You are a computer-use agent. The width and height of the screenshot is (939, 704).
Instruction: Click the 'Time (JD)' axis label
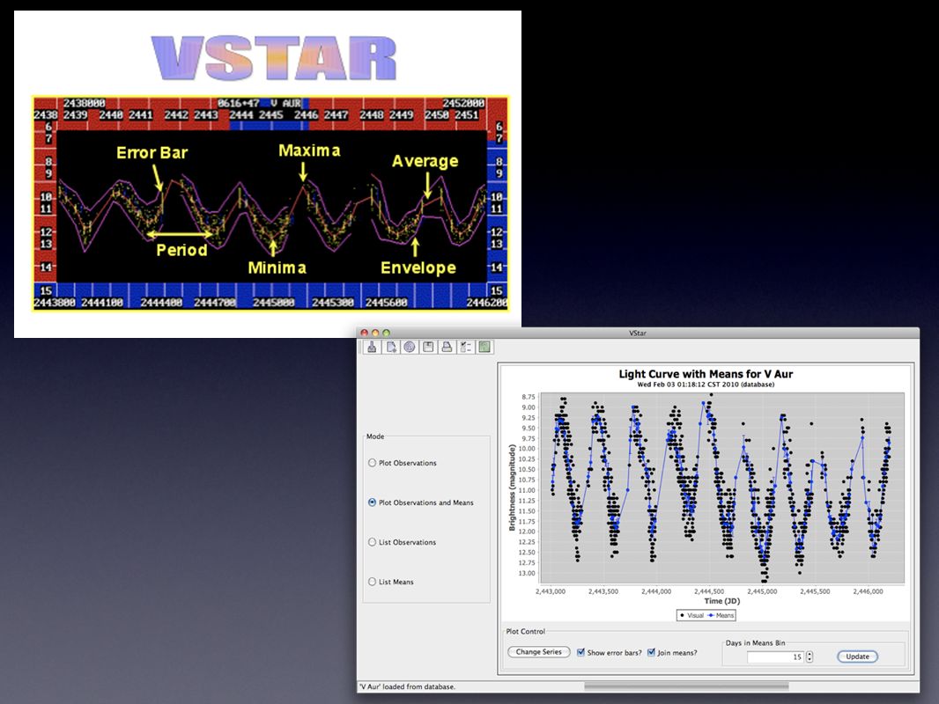pyautogui.click(x=721, y=601)
